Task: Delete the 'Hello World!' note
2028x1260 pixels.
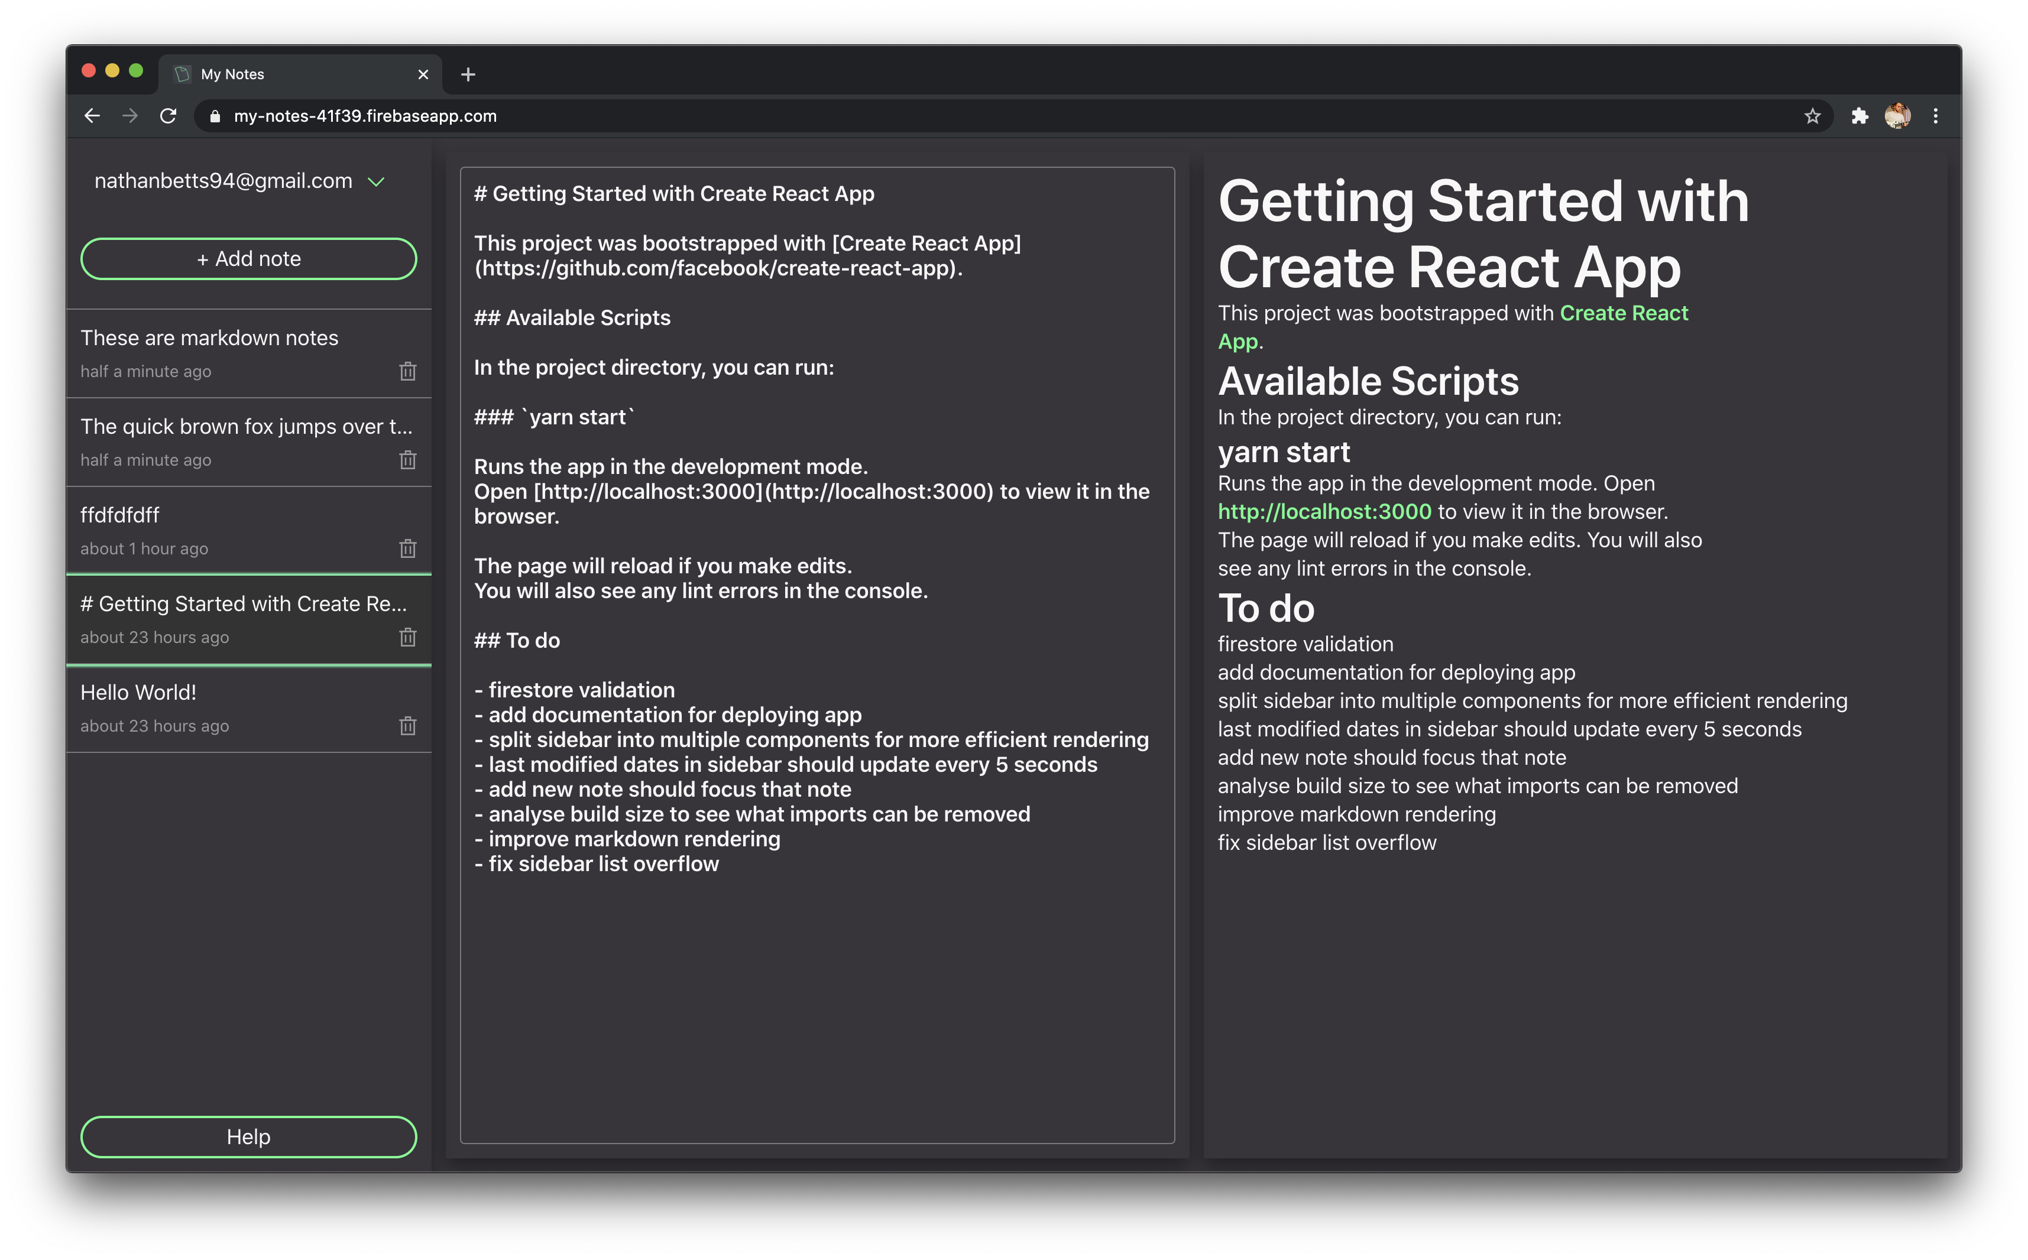Action: (x=407, y=726)
